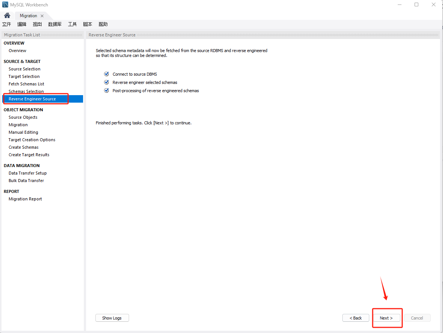Click the Migration Task List panel title

coord(22,35)
